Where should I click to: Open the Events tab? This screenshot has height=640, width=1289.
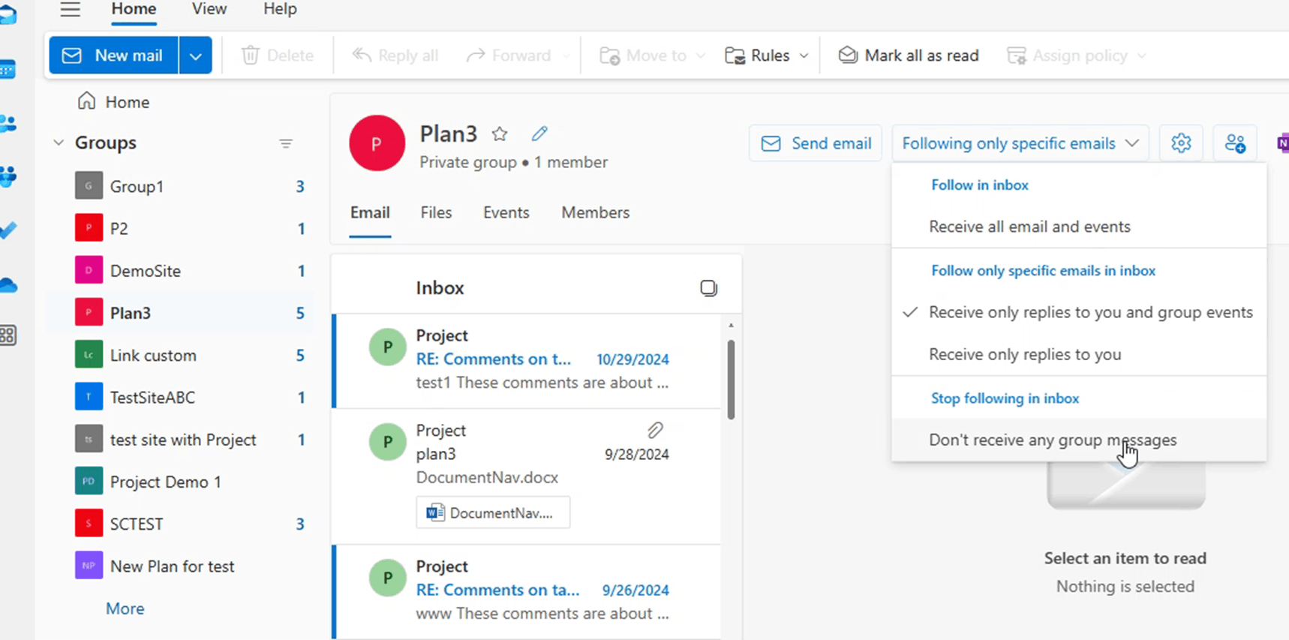tap(506, 212)
